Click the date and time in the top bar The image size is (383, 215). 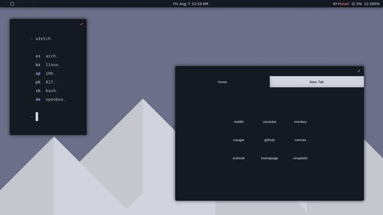(191, 4)
